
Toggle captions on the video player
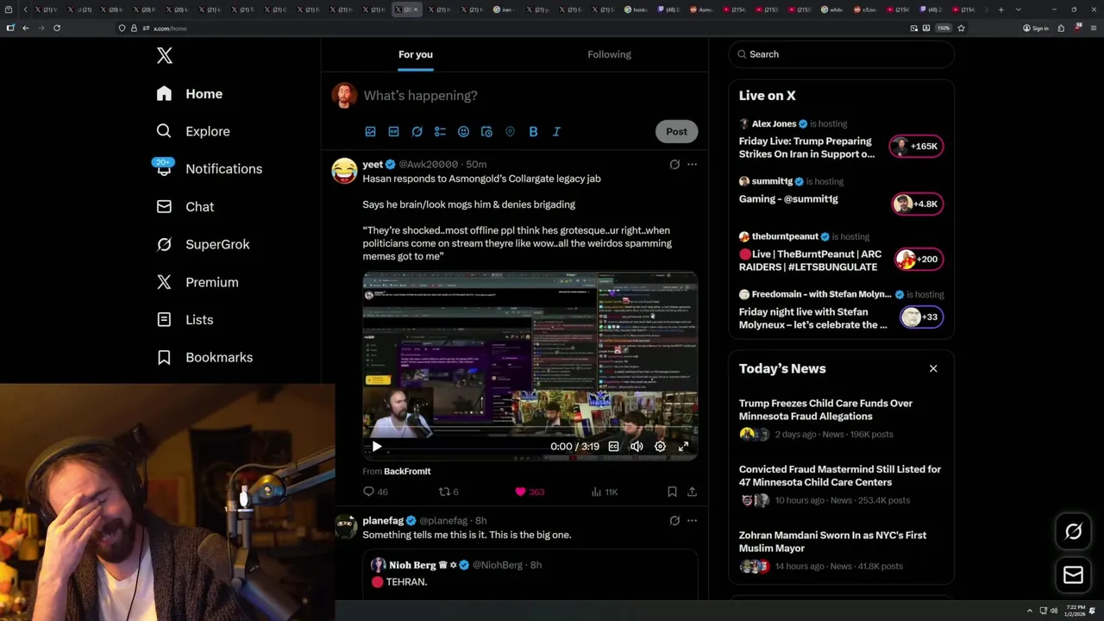click(x=613, y=447)
